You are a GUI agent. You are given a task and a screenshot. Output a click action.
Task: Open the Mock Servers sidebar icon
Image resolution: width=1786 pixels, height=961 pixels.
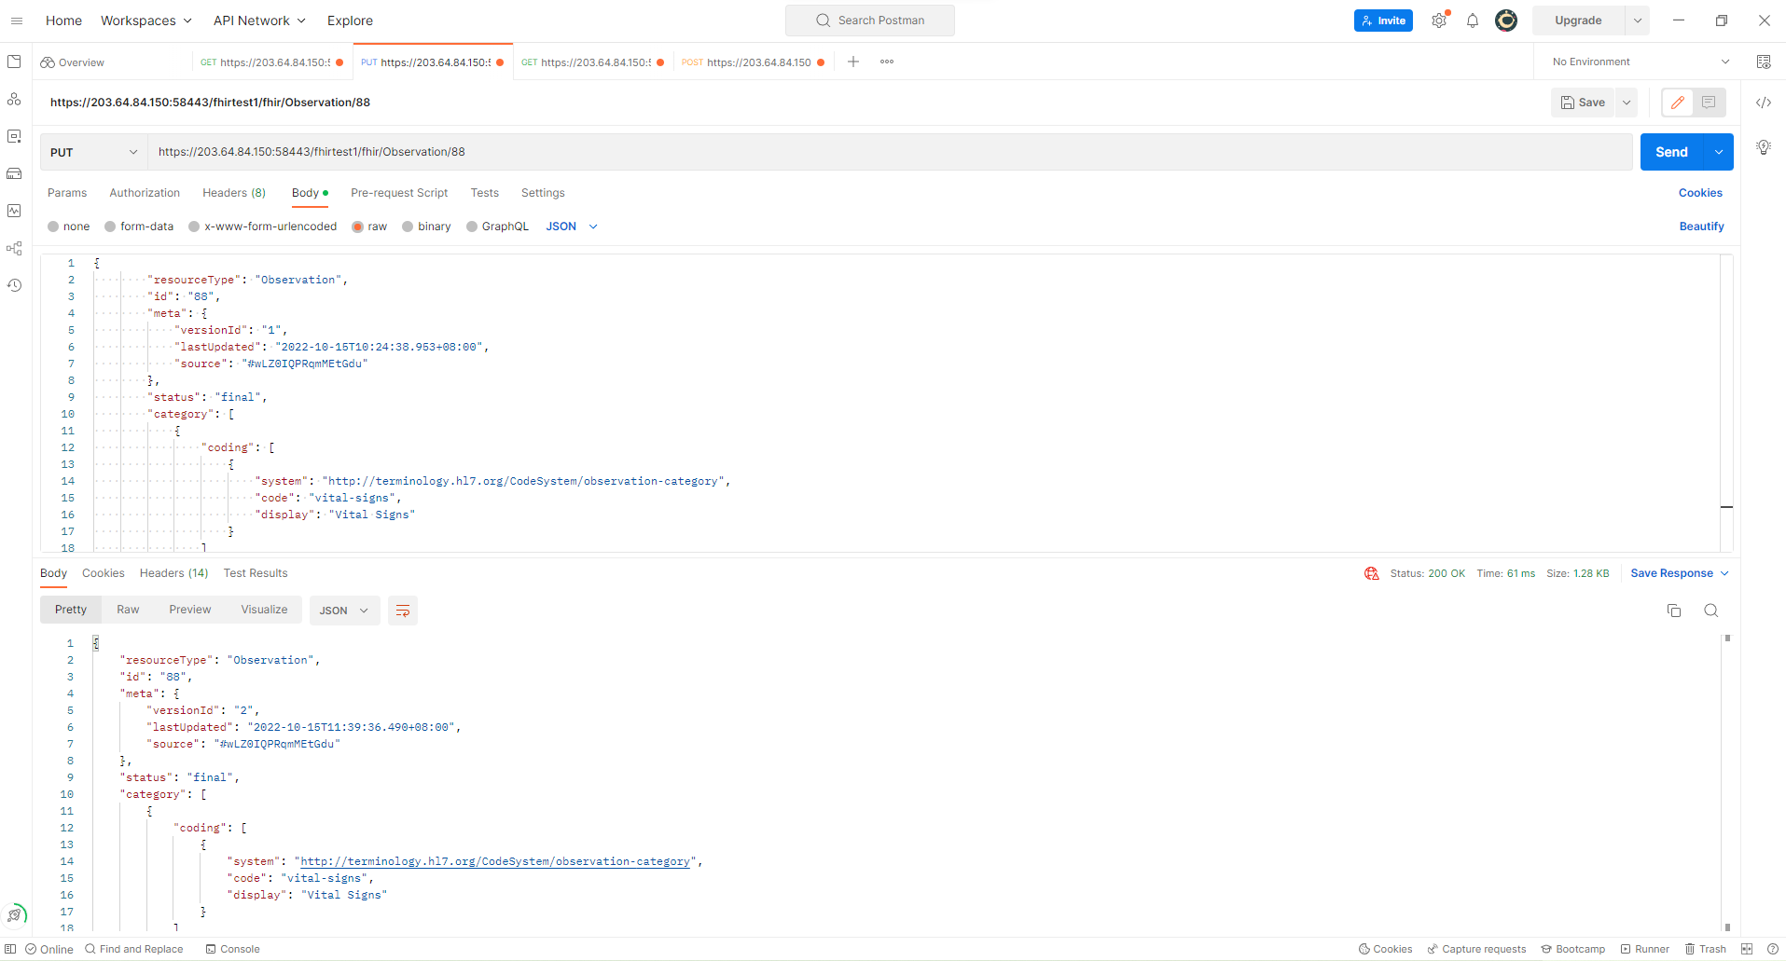point(14,173)
